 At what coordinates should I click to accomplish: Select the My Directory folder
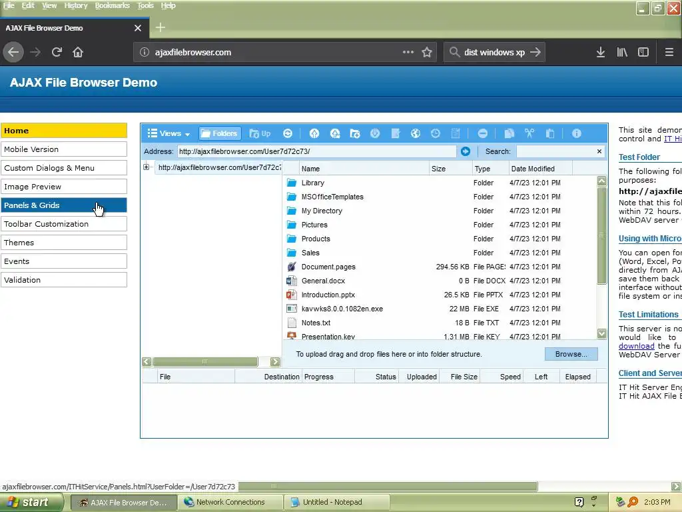point(440,211)
